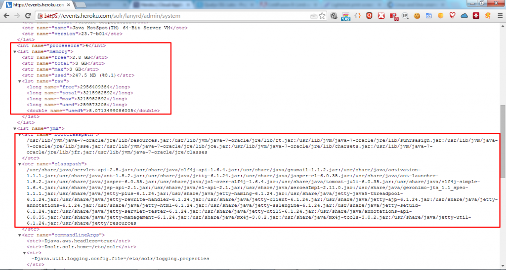Click the str name="used" 247.5 MB line
The height and width of the screenshot is (270, 506).
click(78, 75)
